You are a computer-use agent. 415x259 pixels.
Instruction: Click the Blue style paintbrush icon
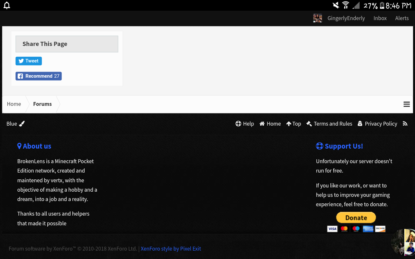click(22, 124)
